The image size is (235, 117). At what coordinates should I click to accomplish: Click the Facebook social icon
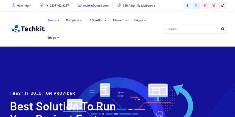(187, 6)
